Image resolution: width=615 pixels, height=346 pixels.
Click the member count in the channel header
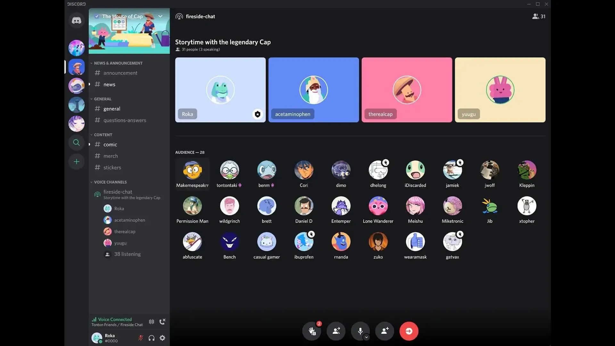(538, 16)
